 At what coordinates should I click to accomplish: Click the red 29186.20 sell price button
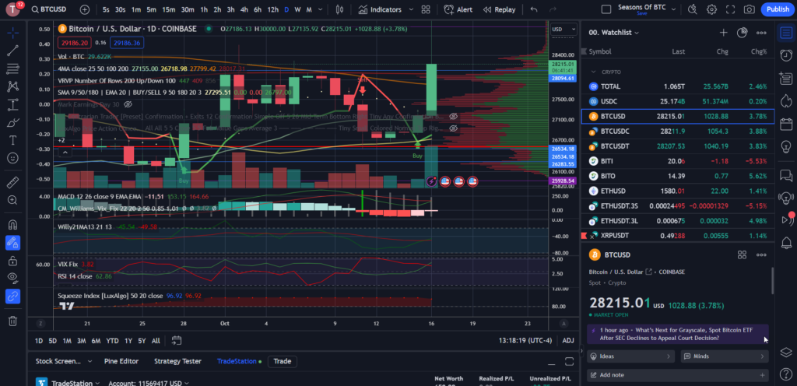(x=75, y=43)
